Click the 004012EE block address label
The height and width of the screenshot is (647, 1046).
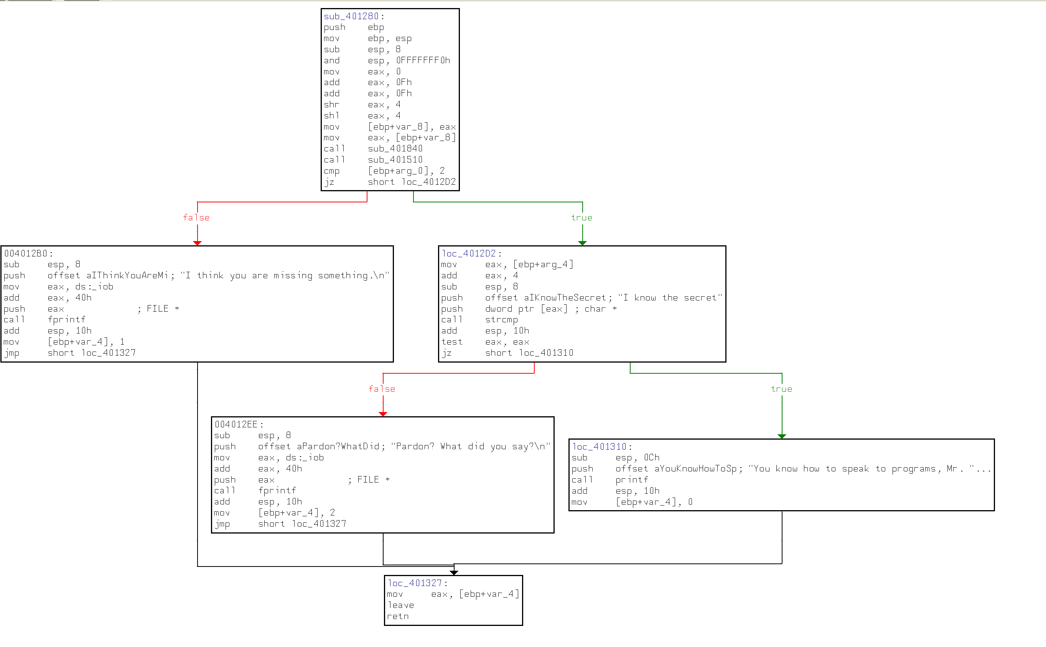(x=236, y=424)
